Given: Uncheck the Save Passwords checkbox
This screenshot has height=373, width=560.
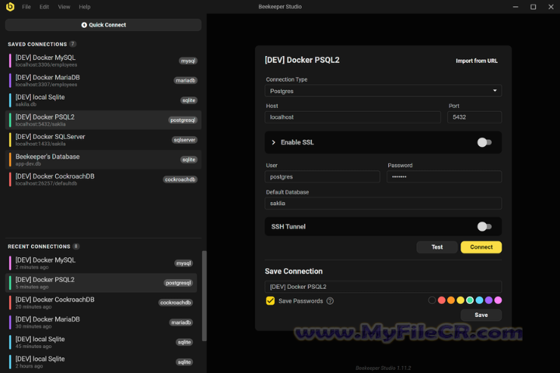Looking at the screenshot, I should tap(271, 301).
